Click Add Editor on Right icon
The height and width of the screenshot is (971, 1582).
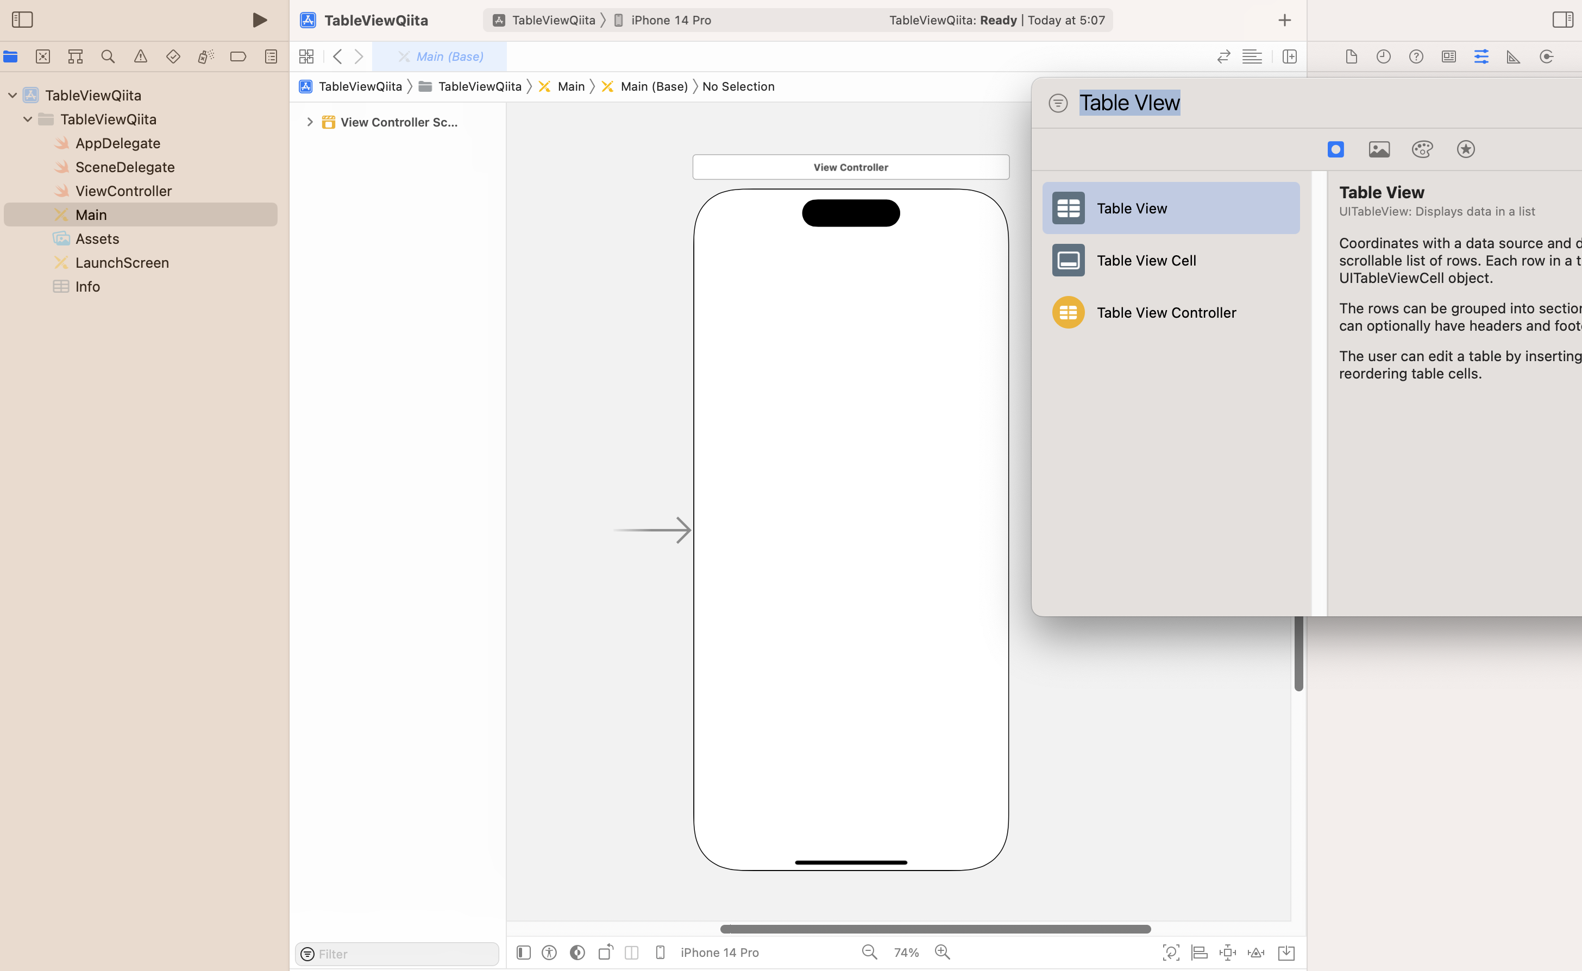[1289, 56]
